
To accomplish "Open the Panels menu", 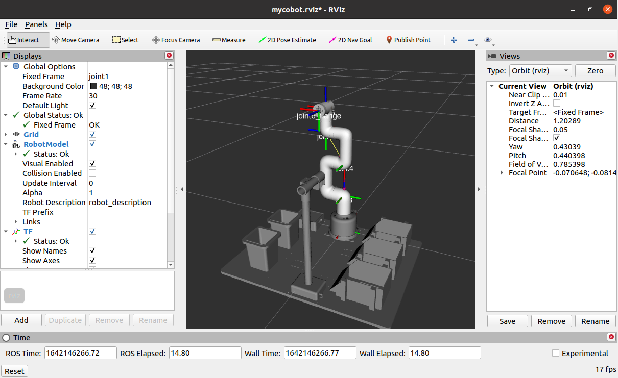I will 36,24.
